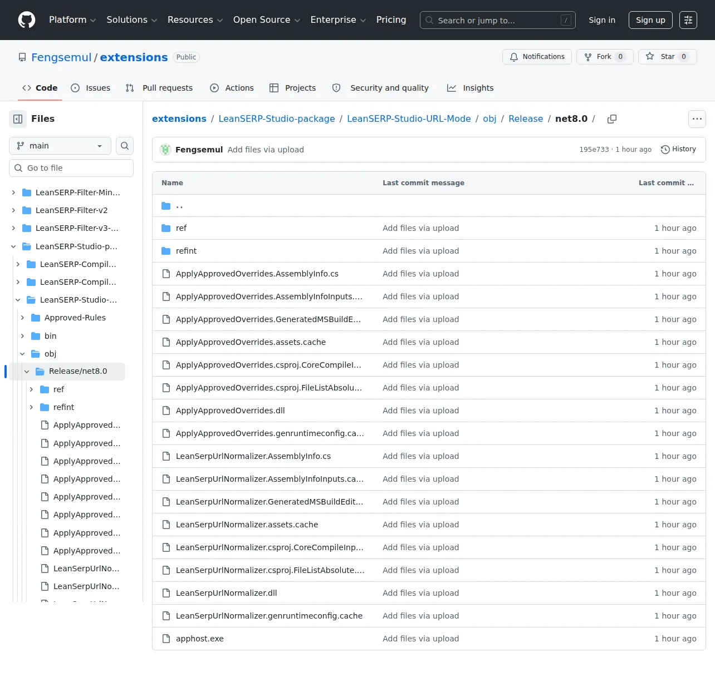Image resolution: width=715 pixels, height=677 pixels.
Task: Open the Fengsemul owner profile link
Action: pyautogui.click(x=61, y=57)
